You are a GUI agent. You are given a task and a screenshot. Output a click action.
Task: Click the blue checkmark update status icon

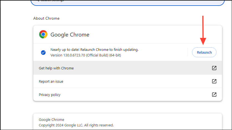(x=43, y=52)
